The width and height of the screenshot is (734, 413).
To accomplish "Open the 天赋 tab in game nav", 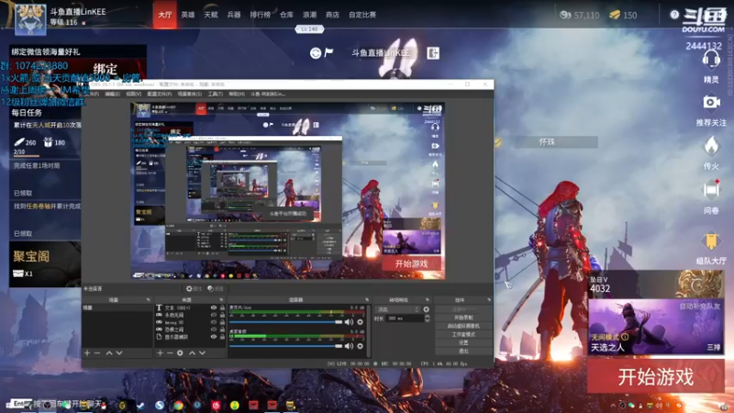I will pyautogui.click(x=211, y=15).
